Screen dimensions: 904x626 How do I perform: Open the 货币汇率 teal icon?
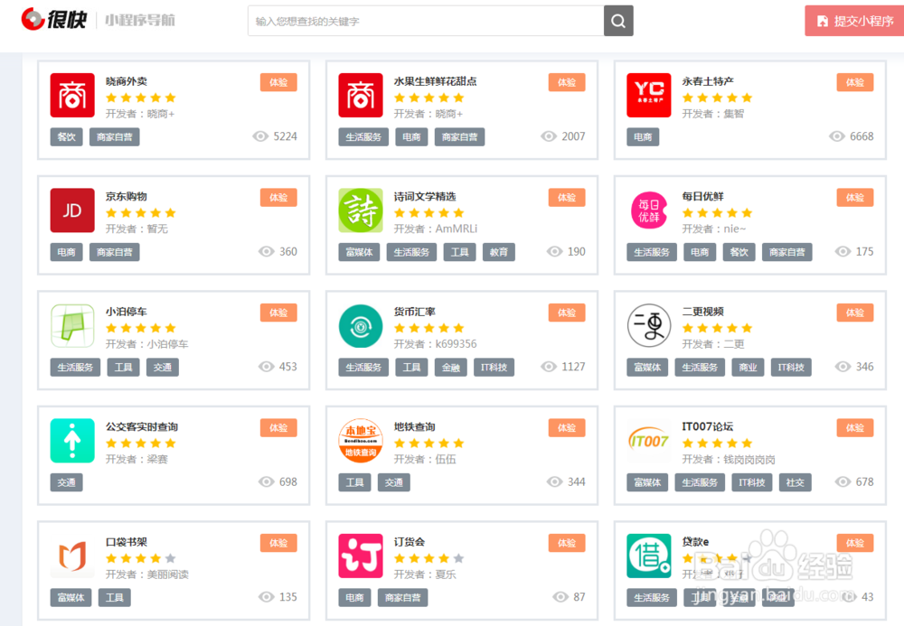tap(361, 325)
